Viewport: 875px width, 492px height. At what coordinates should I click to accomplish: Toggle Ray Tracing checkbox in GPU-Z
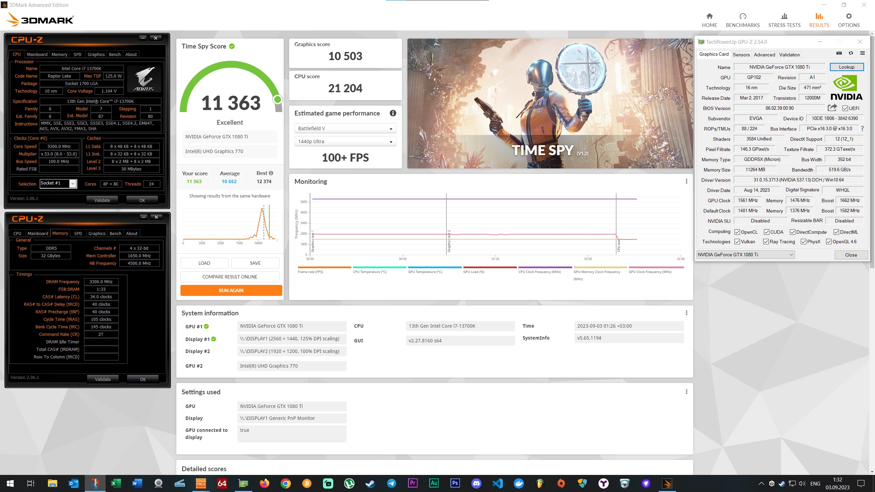click(x=766, y=242)
